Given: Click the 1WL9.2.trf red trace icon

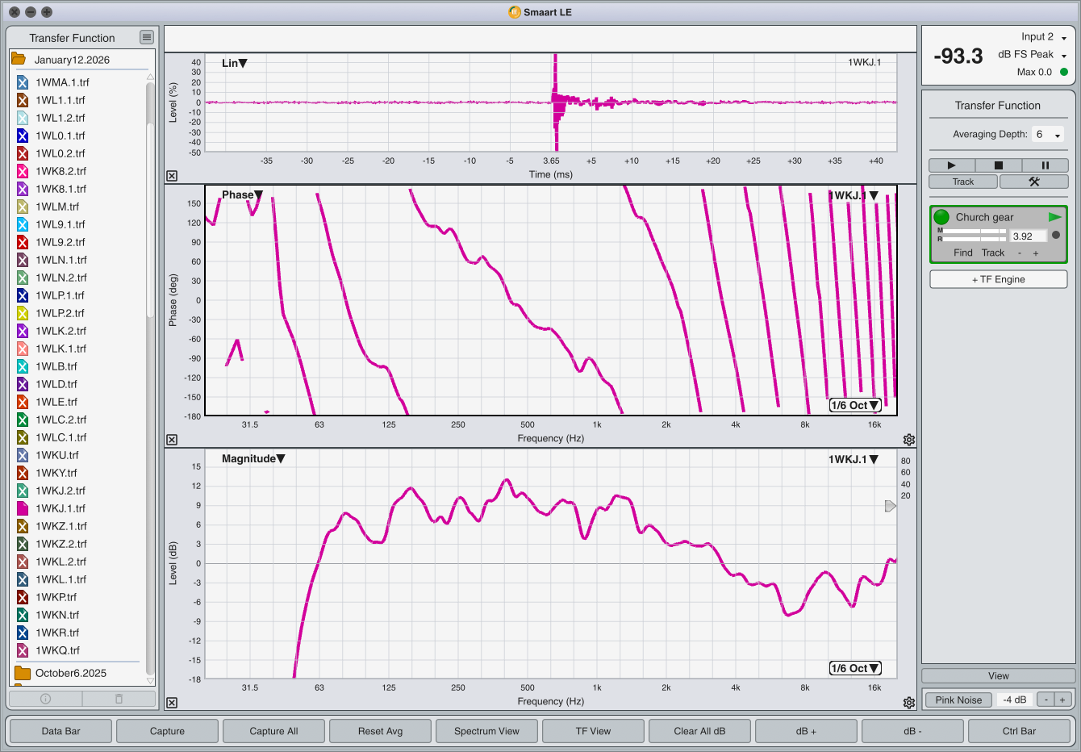Looking at the screenshot, I should 23,242.
